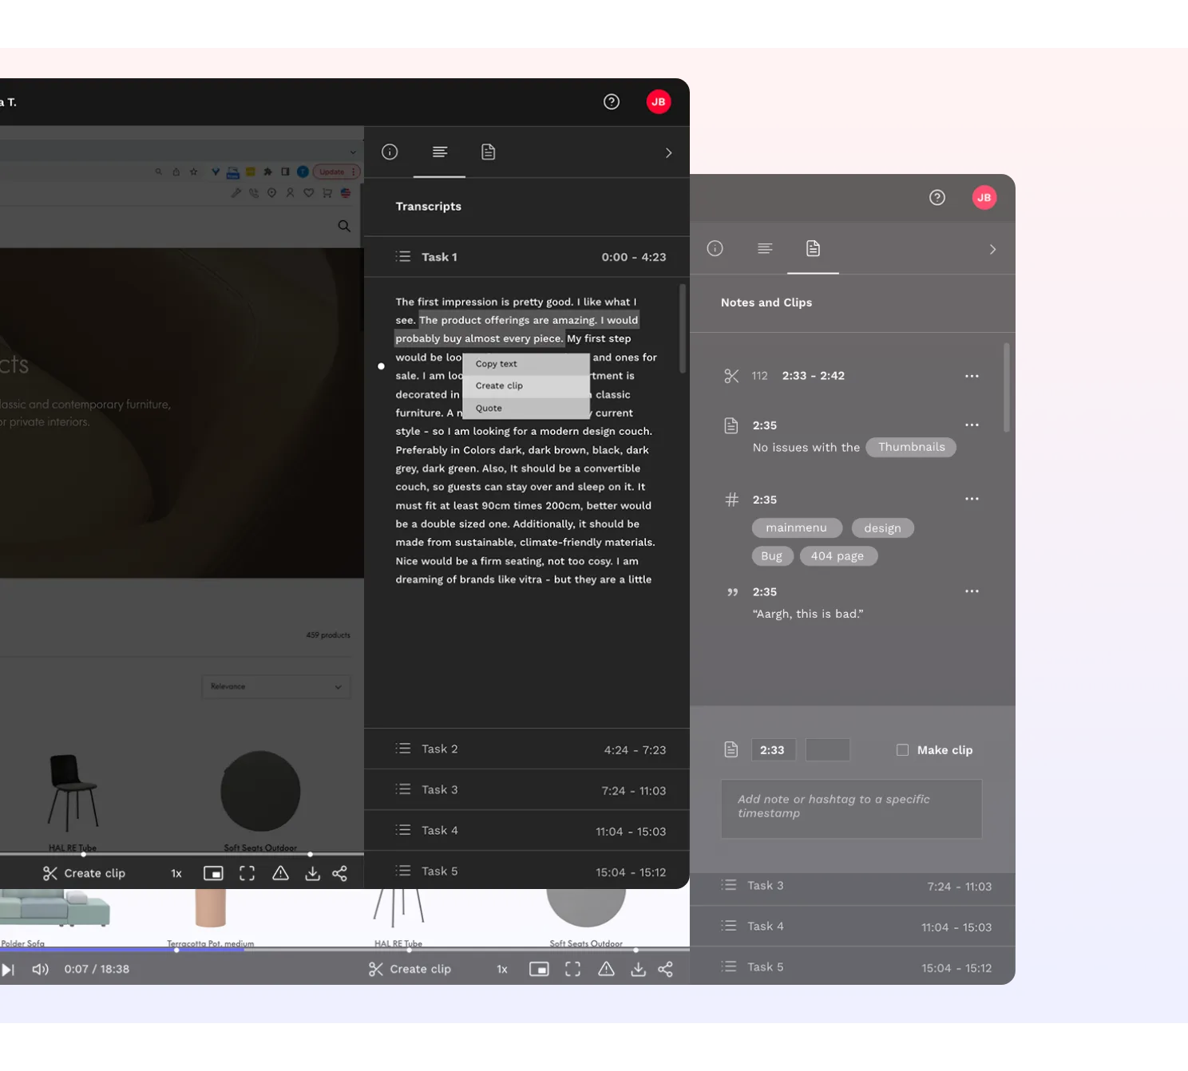Click the Add note or hashtag input field
Screen dimensions: 1188x1071
[x=851, y=808]
